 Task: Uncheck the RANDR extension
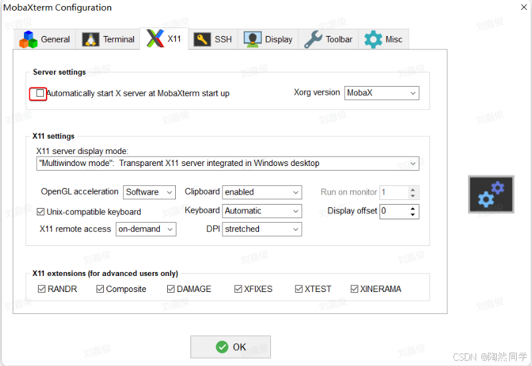click(x=42, y=289)
